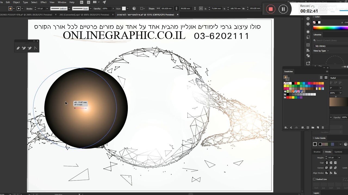Expand the Opacity slider arrow
Viewport: 348px width, 195px height.
point(113,8)
